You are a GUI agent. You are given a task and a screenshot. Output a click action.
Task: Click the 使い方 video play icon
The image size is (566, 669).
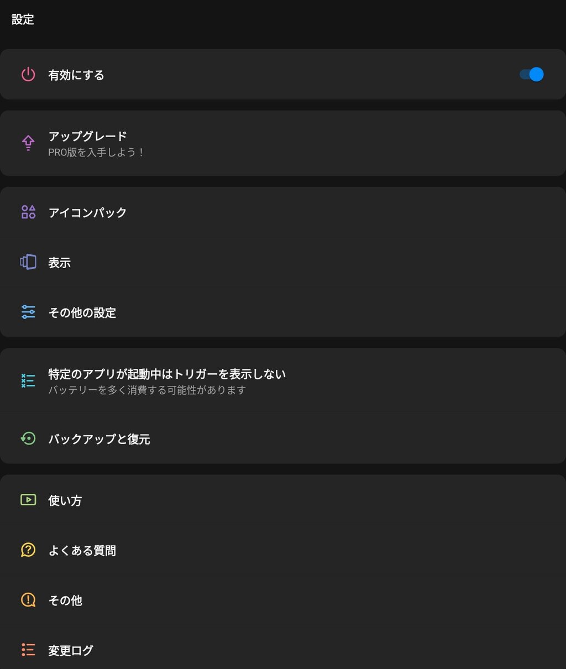[28, 500]
